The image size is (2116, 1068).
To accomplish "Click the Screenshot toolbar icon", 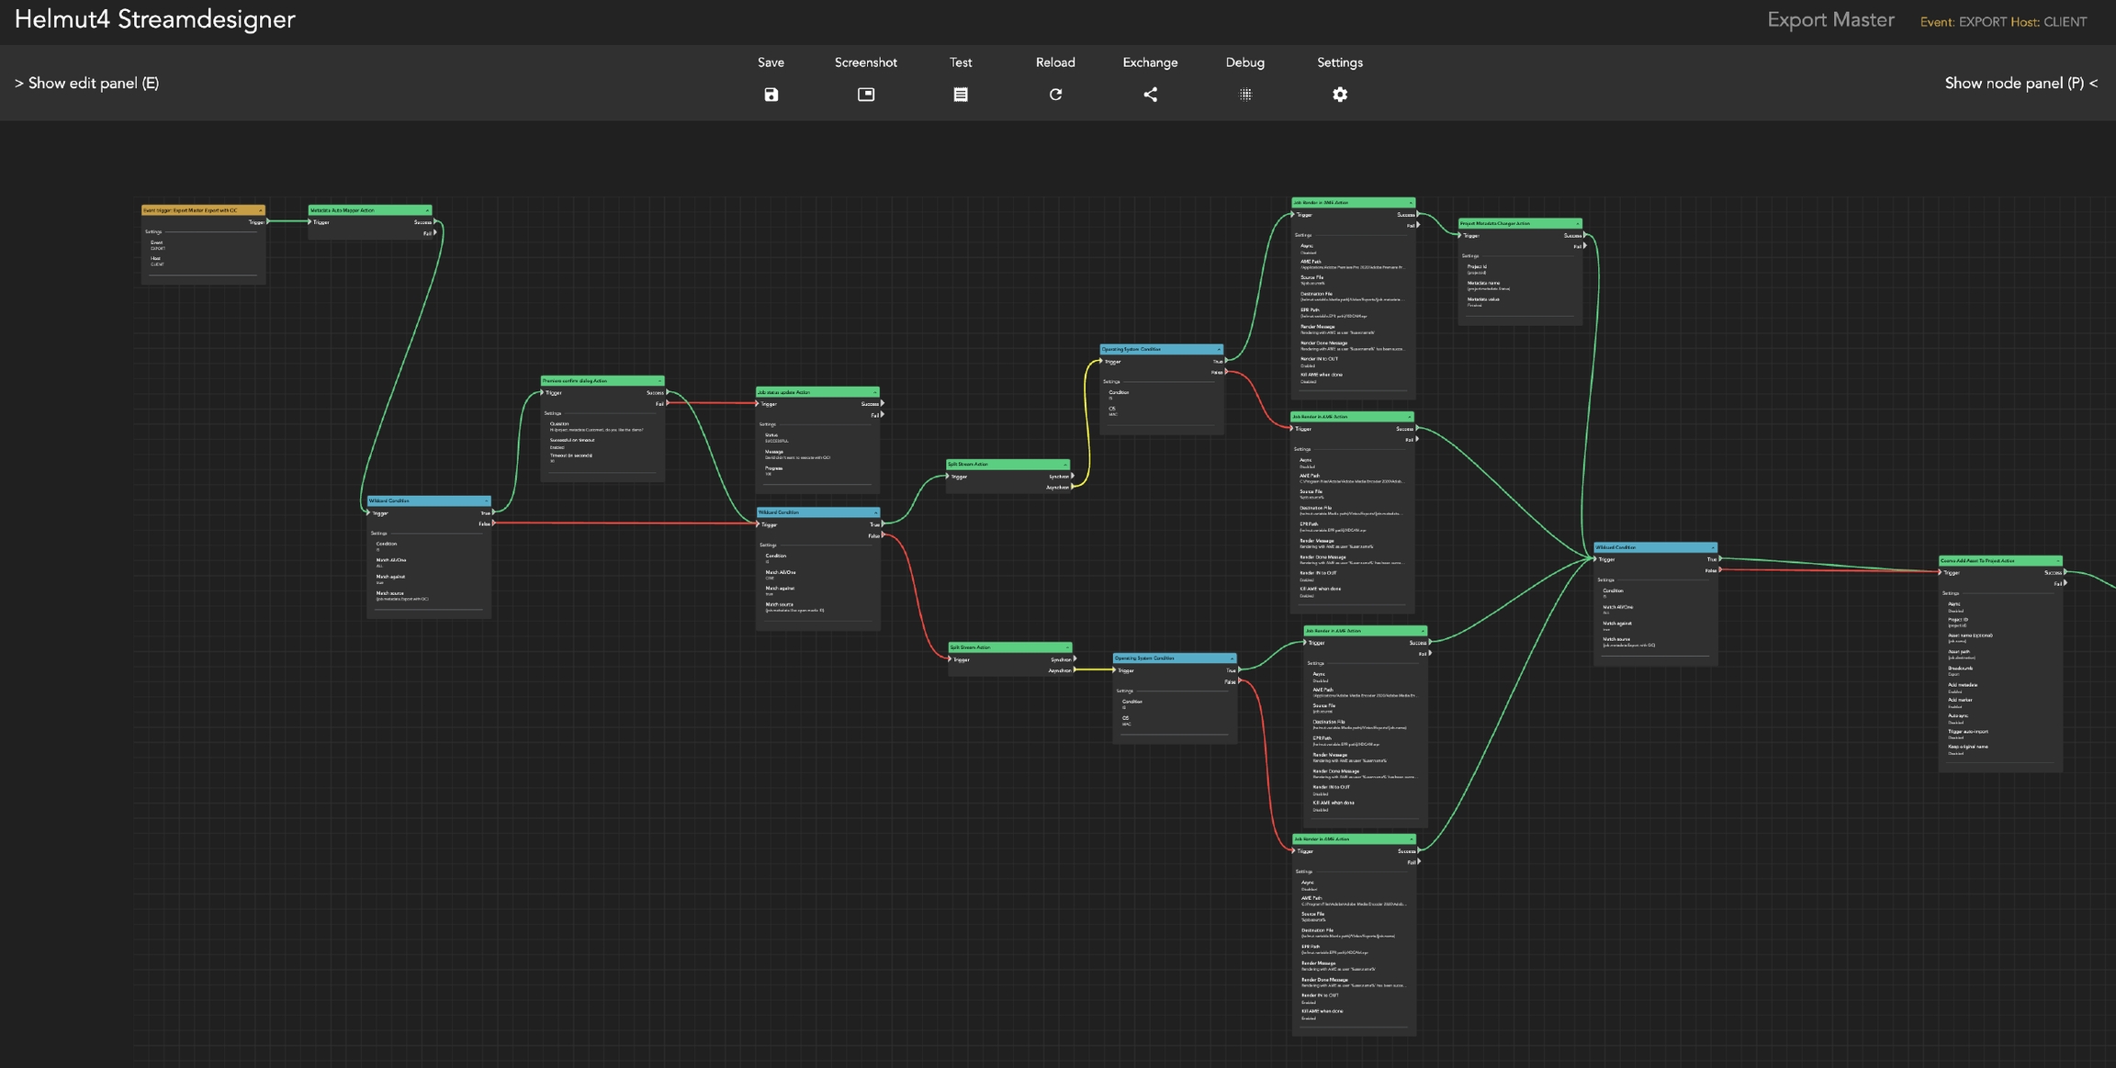I will point(865,95).
